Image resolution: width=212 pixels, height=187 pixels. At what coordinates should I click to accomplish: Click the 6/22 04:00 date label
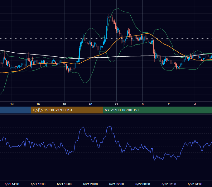tap(195, 184)
